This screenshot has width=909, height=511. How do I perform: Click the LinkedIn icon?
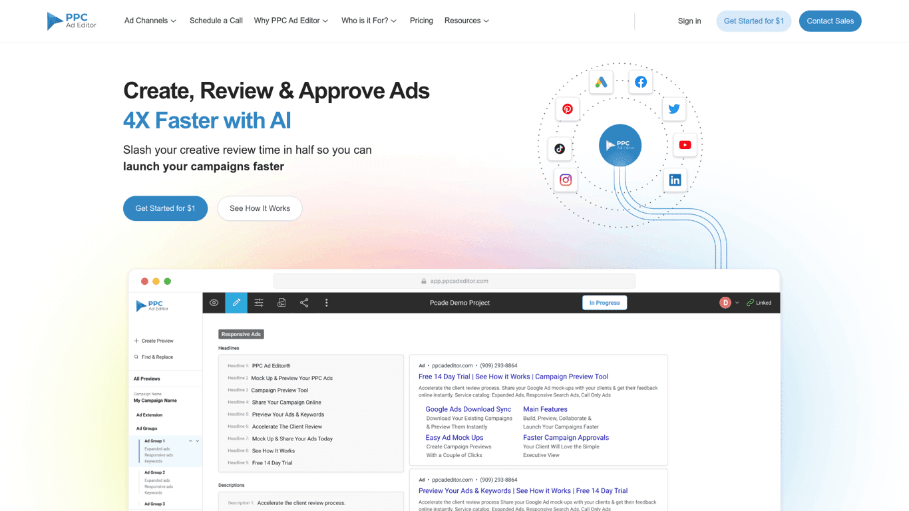point(675,180)
